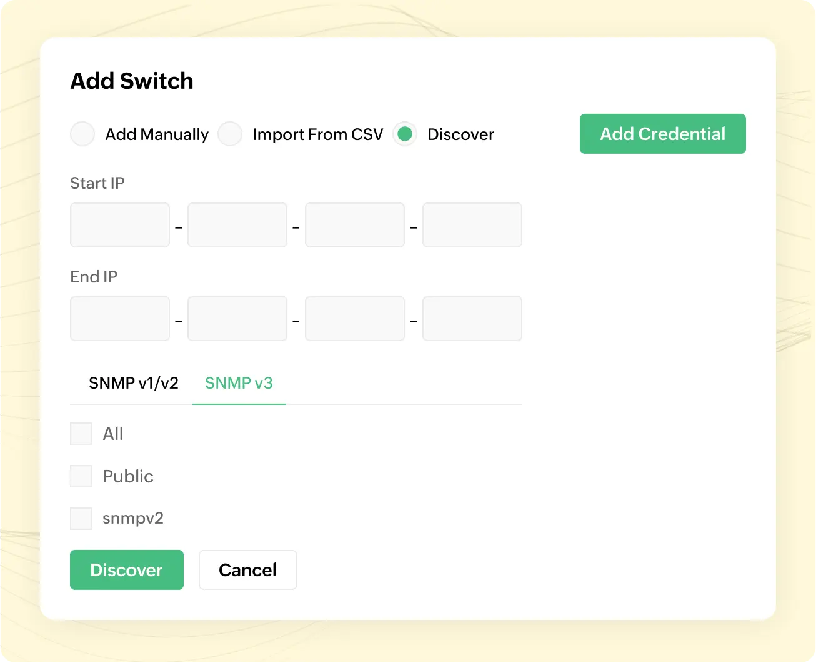The width and height of the screenshot is (816, 665).
Task: Select the Add Manually radio button
Action: tap(82, 134)
